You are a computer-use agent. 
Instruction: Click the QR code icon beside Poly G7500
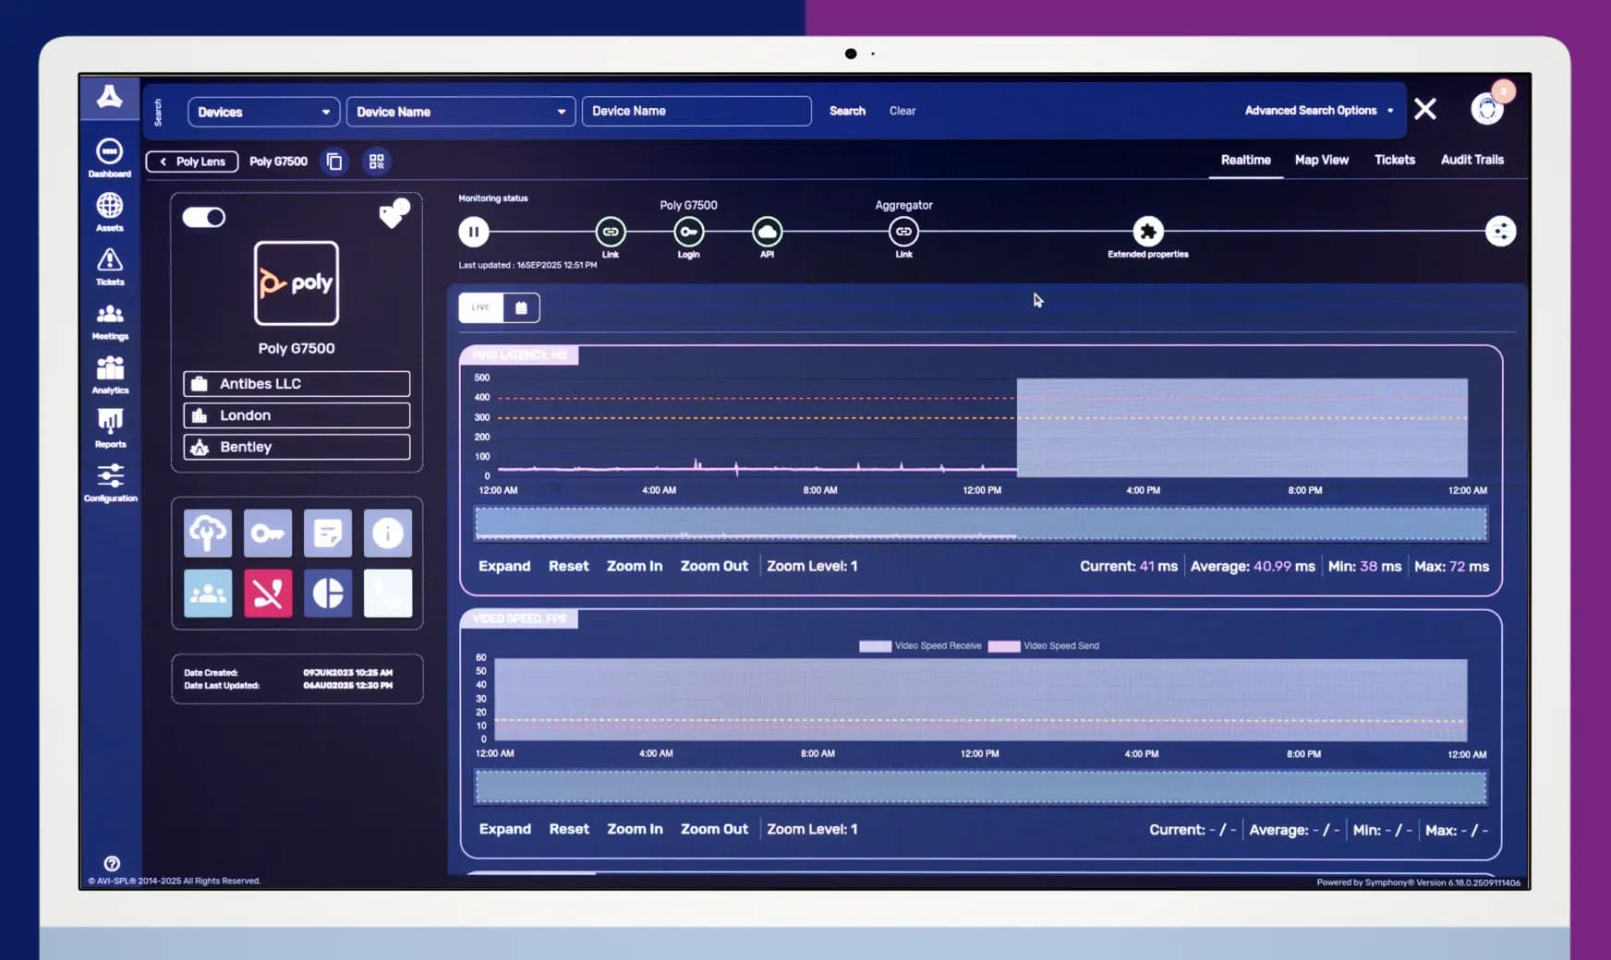[376, 162]
